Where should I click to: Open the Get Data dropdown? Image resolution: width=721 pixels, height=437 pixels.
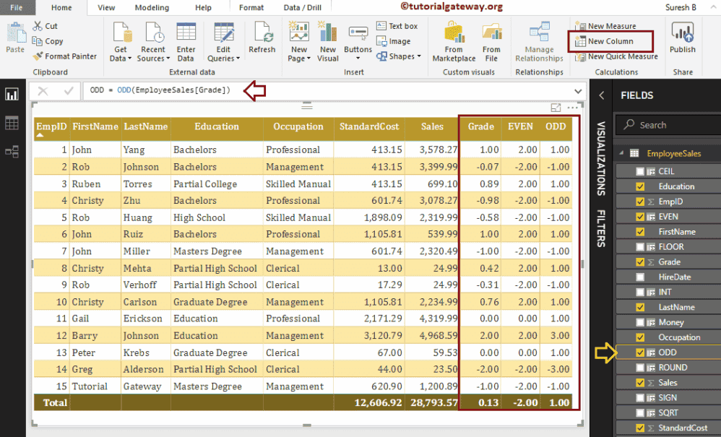click(x=120, y=43)
